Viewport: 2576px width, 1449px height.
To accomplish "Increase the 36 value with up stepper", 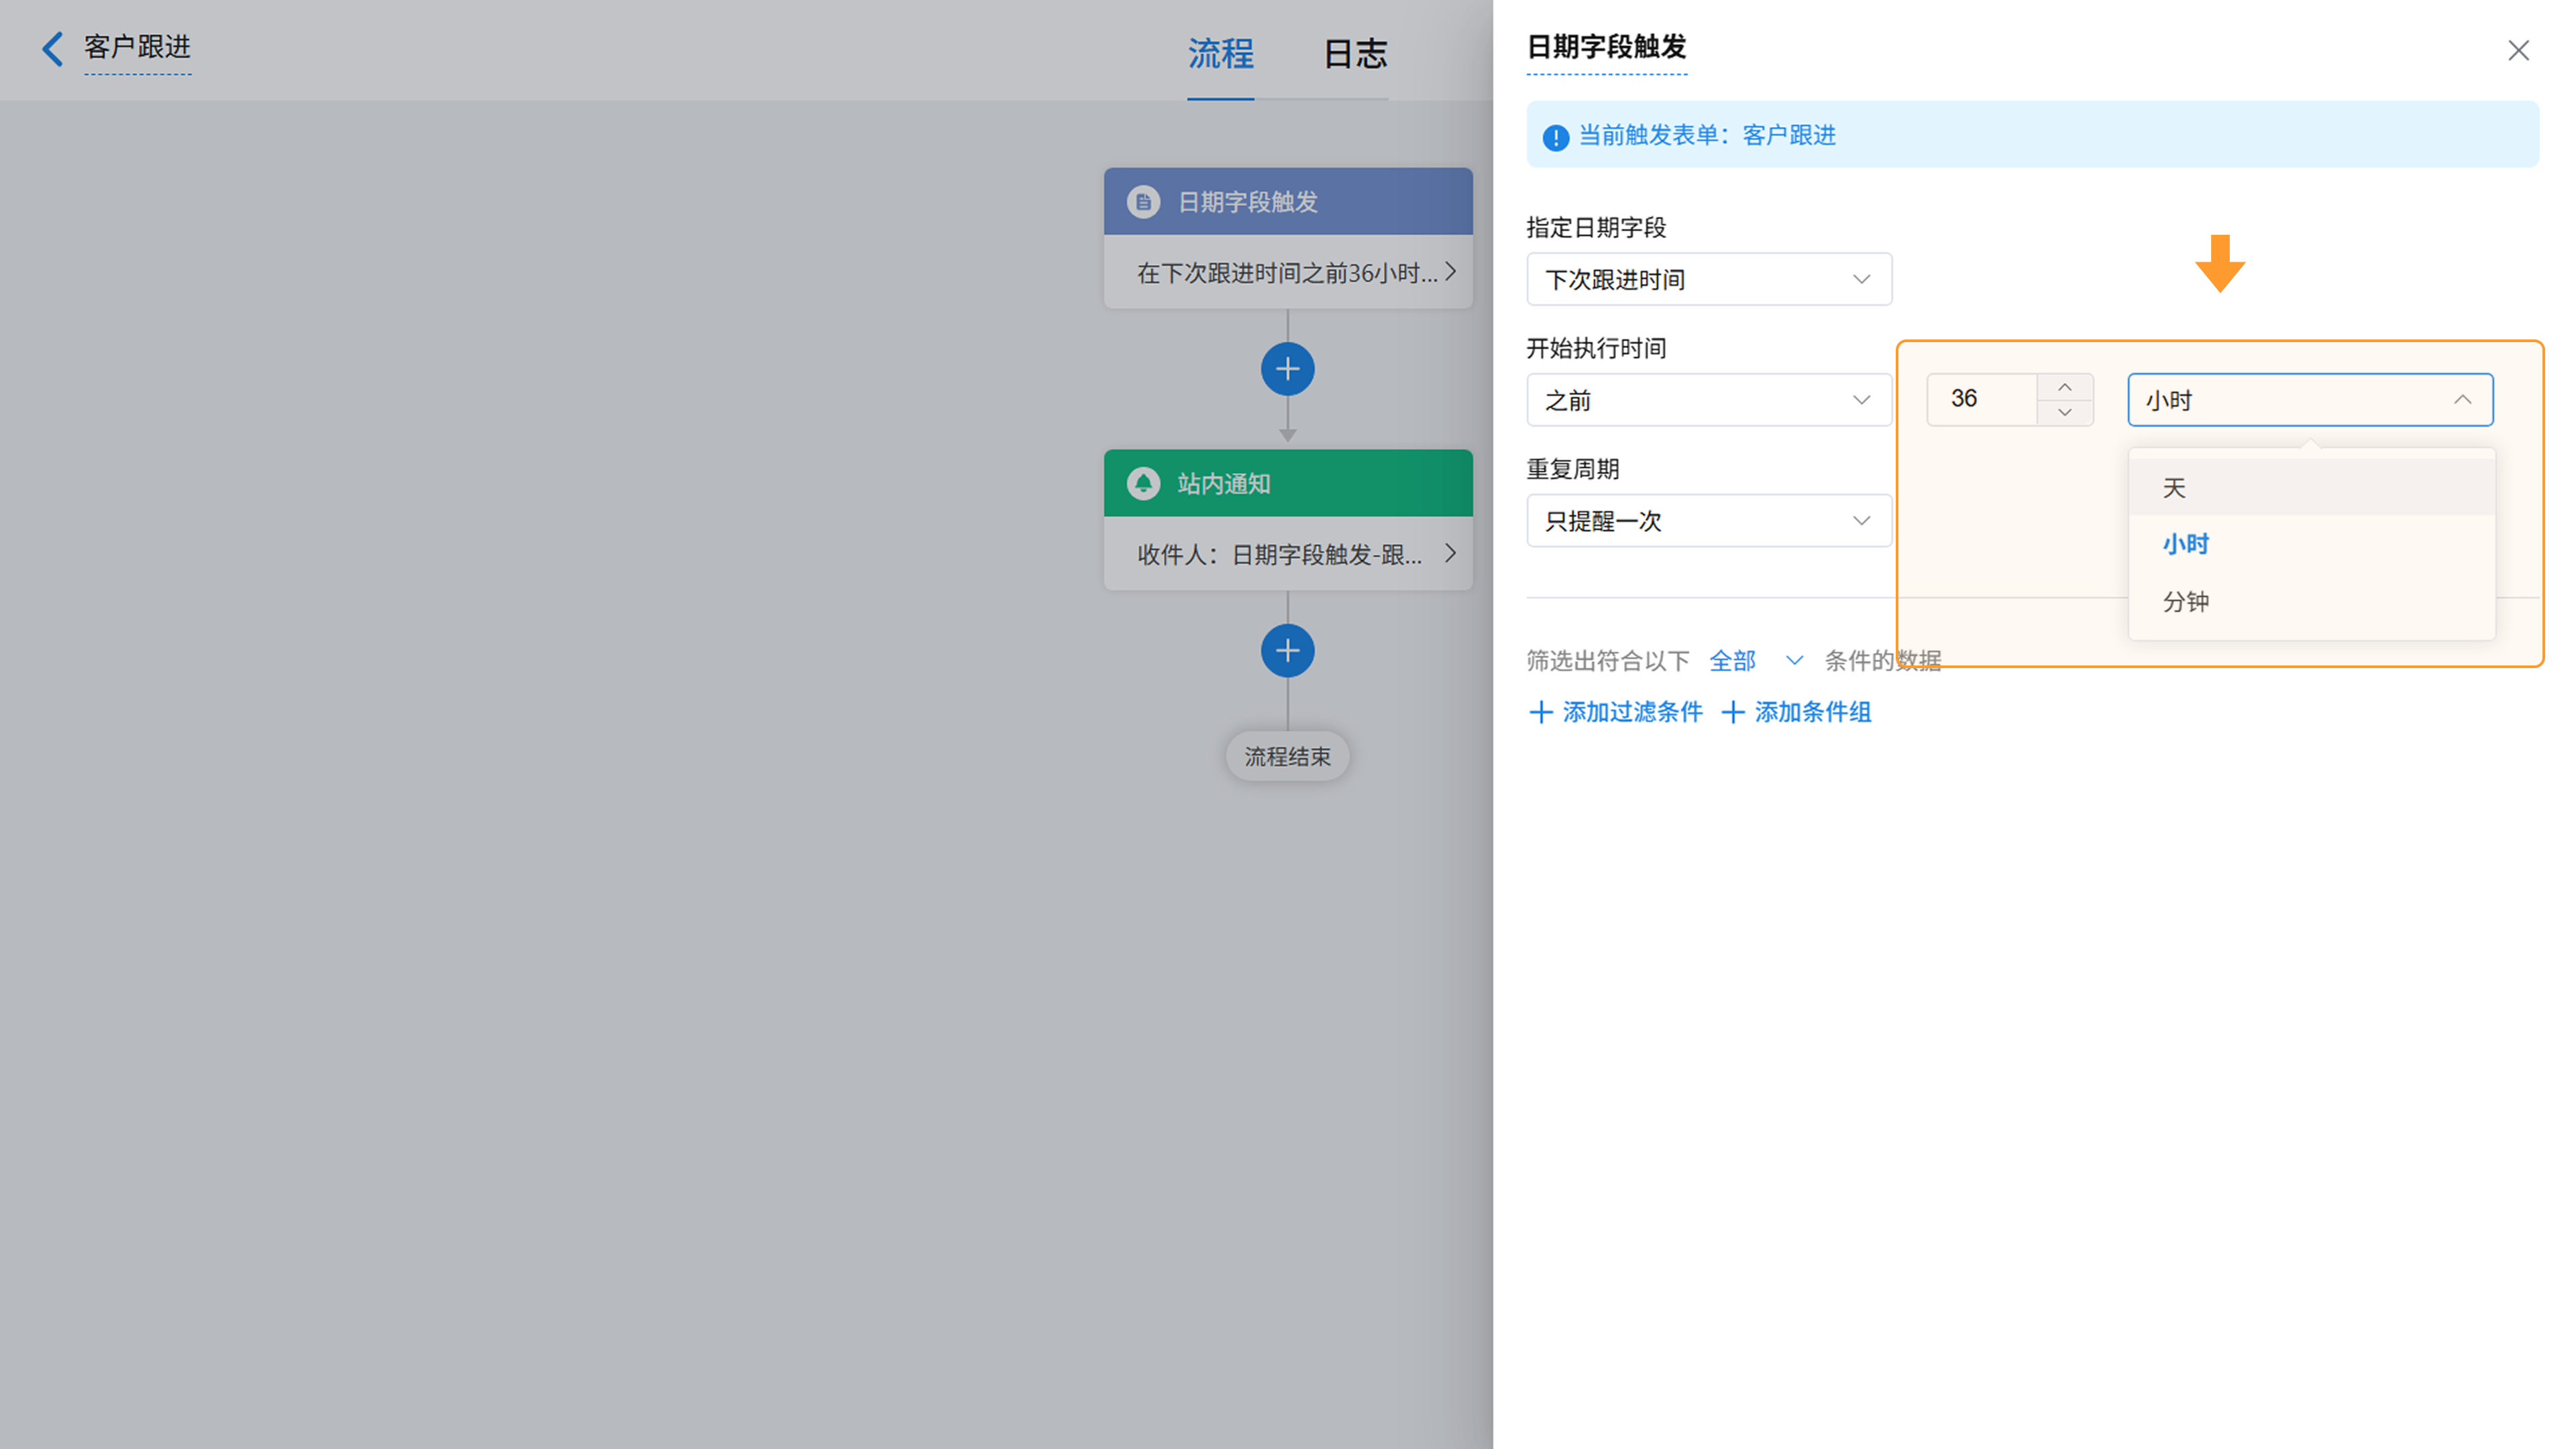I will tap(2065, 387).
